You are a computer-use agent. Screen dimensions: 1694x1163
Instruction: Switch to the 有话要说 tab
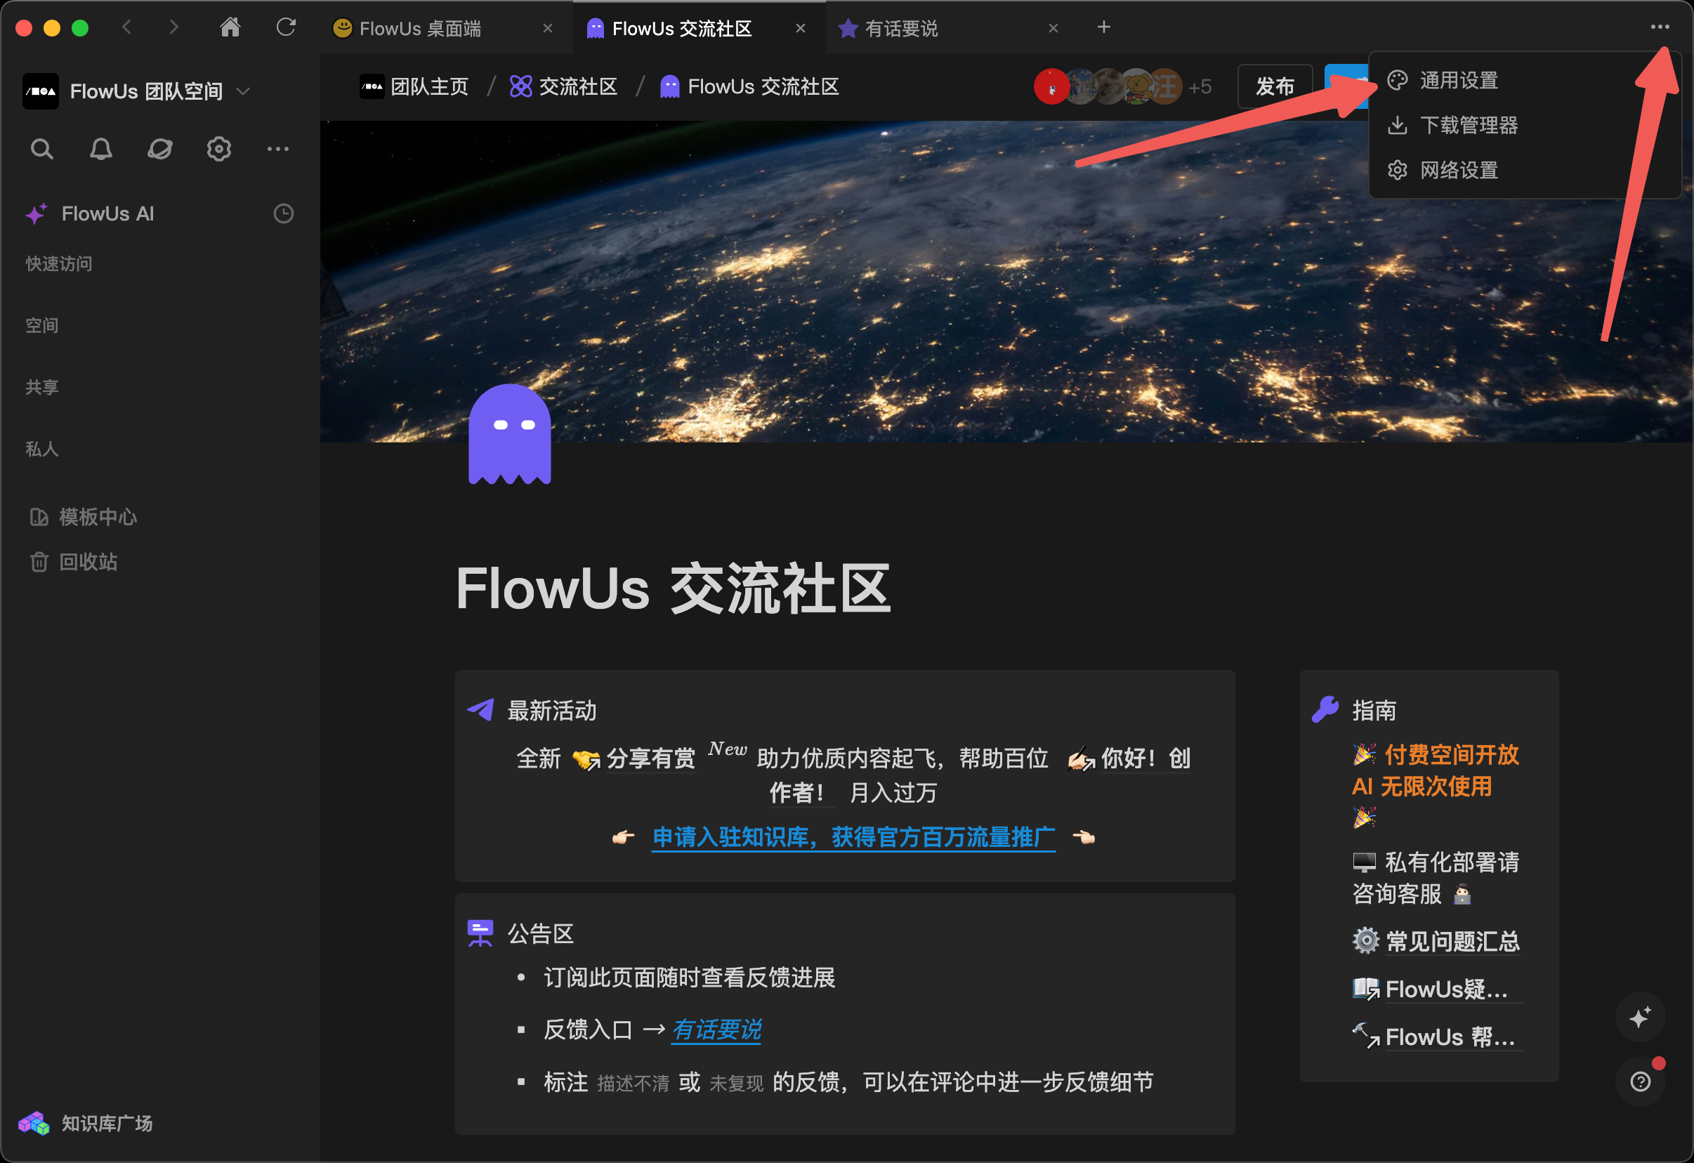[x=901, y=28]
